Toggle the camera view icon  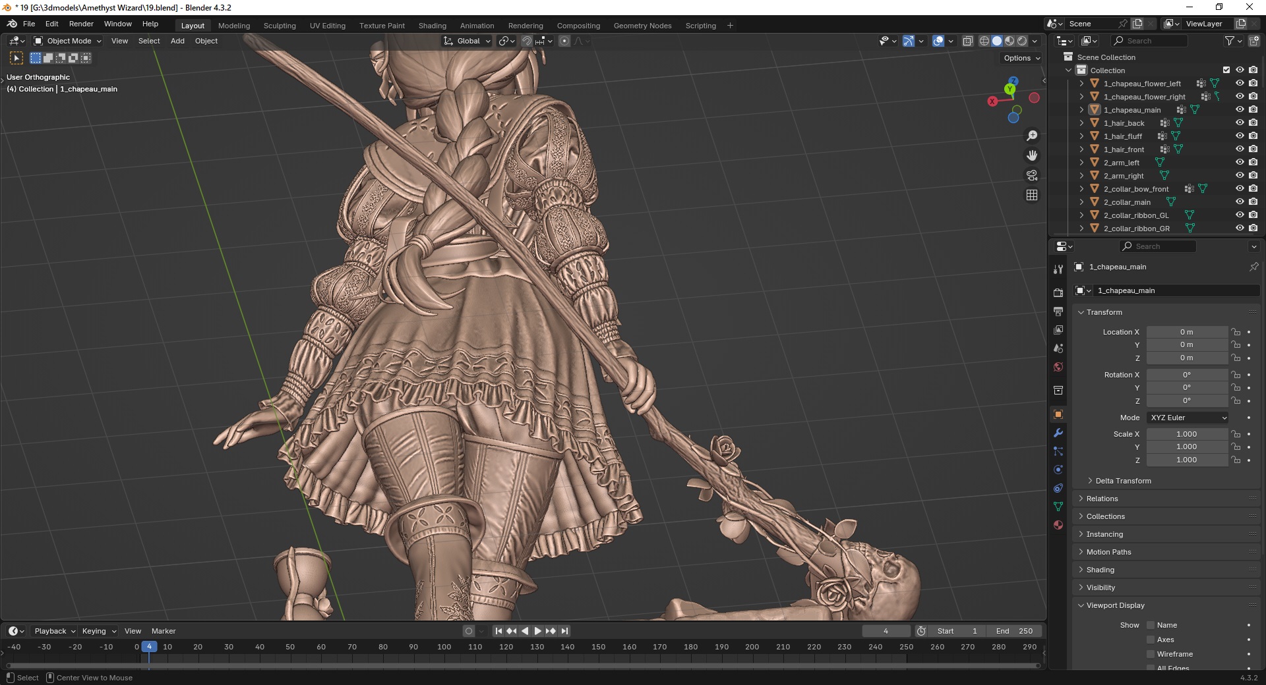point(1032,175)
